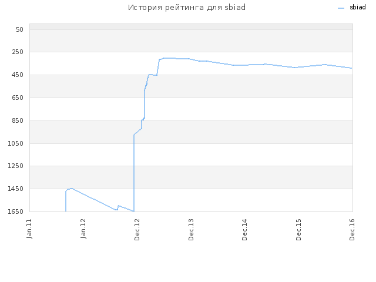
Task: Select the 1450 y-axis label
Action: tap(16, 189)
